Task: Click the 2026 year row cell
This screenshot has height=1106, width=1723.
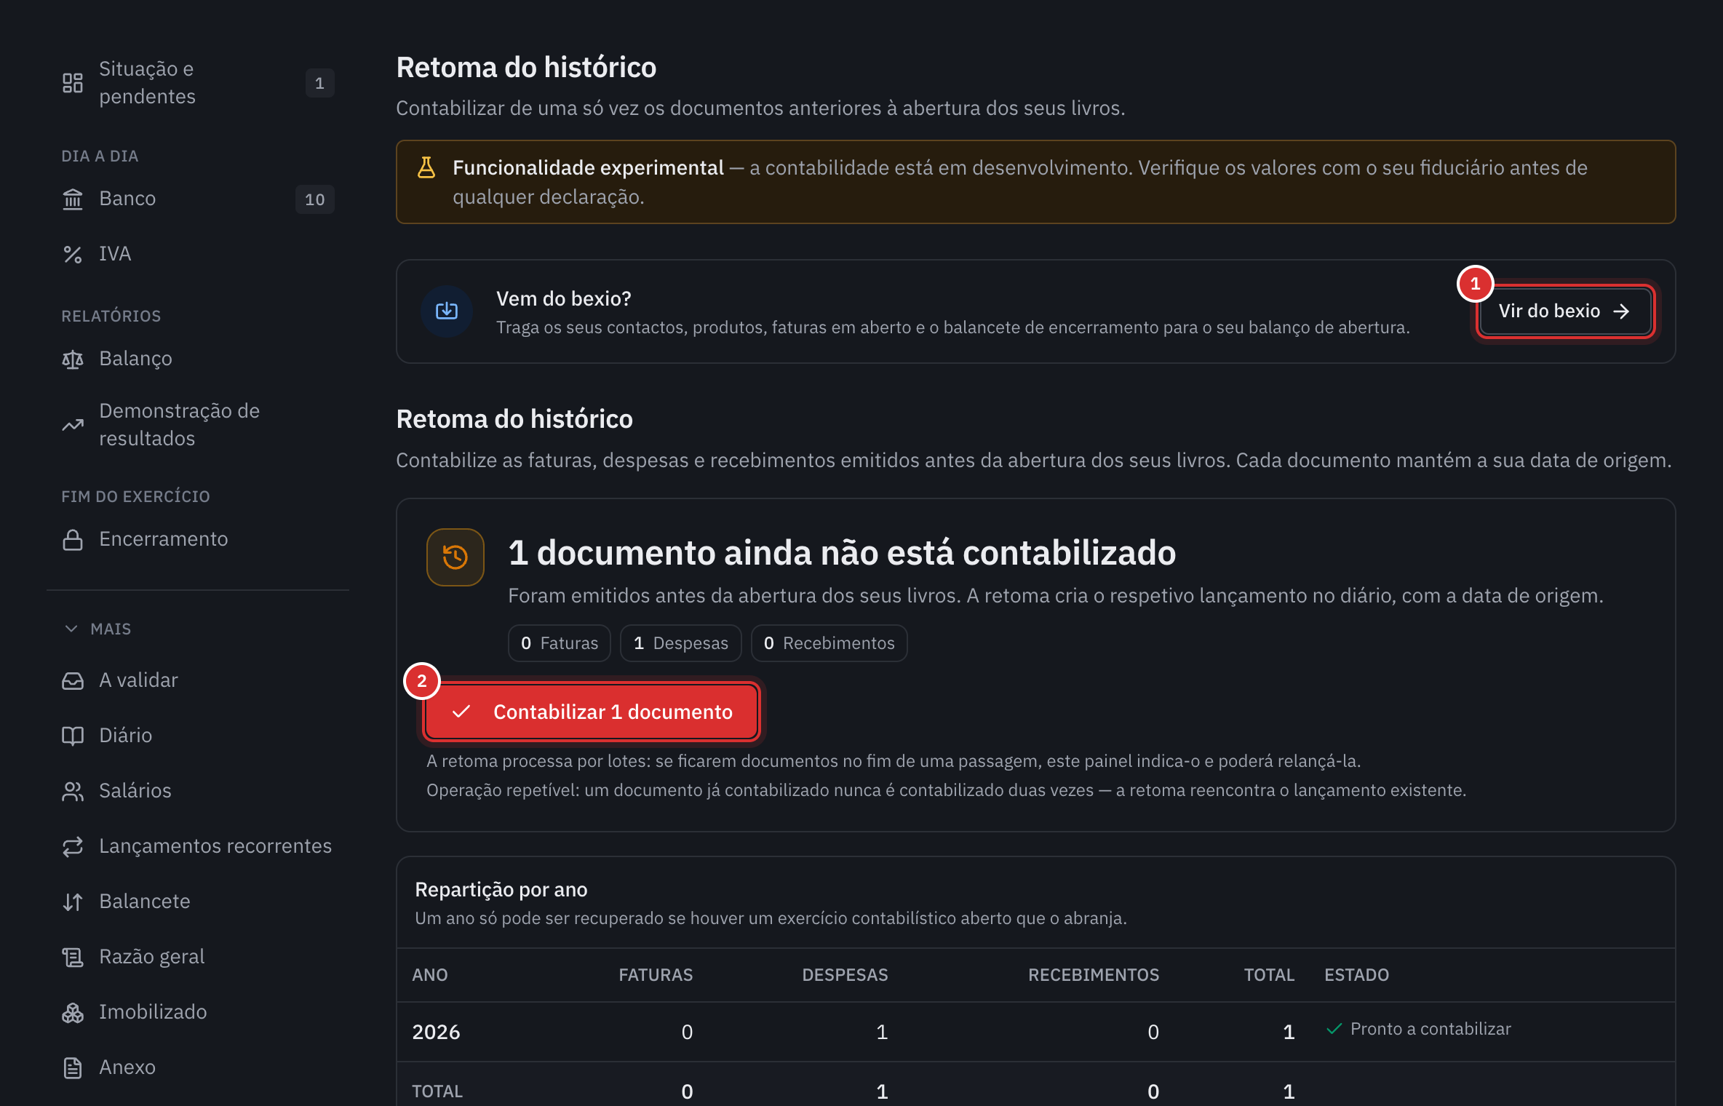Action: (437, 1032)
